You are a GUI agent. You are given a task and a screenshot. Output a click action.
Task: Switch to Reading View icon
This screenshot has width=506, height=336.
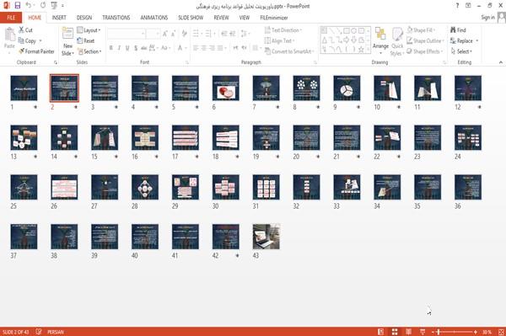pyautogui.click(x=408, y=332)
